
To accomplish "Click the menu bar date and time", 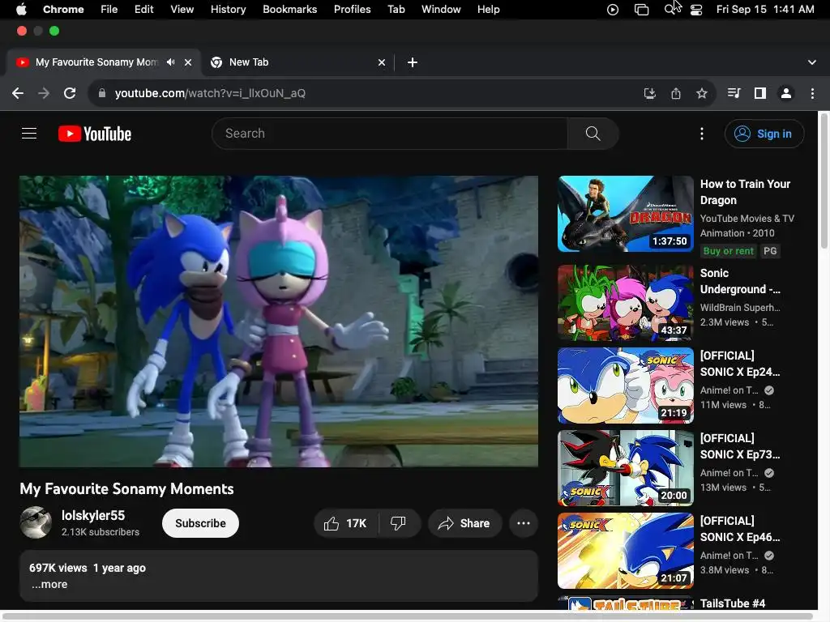I will click(x=765, y=9).
